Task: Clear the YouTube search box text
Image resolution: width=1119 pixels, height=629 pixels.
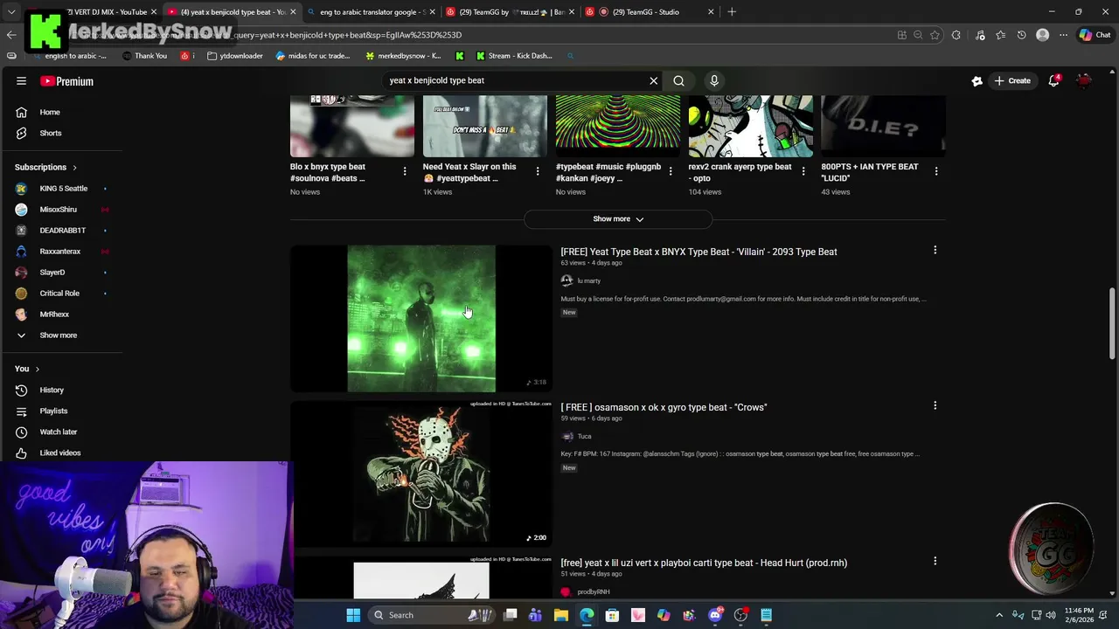Action: 653,80
